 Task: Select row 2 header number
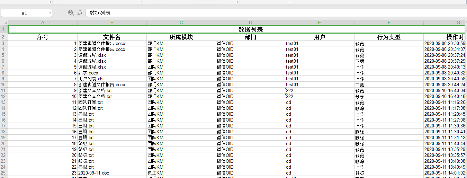3,37
